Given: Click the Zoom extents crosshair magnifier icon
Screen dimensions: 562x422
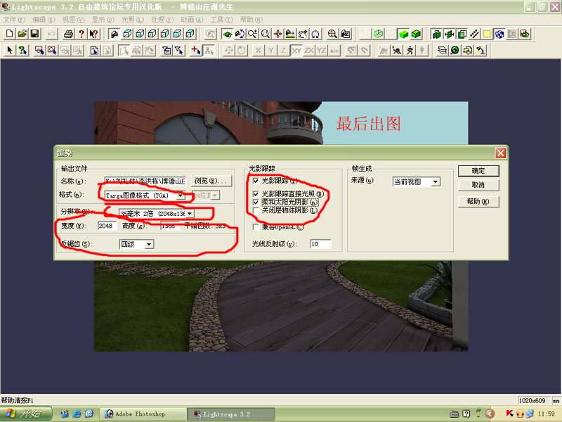Looking at the screenshot, I should [332, 34].
